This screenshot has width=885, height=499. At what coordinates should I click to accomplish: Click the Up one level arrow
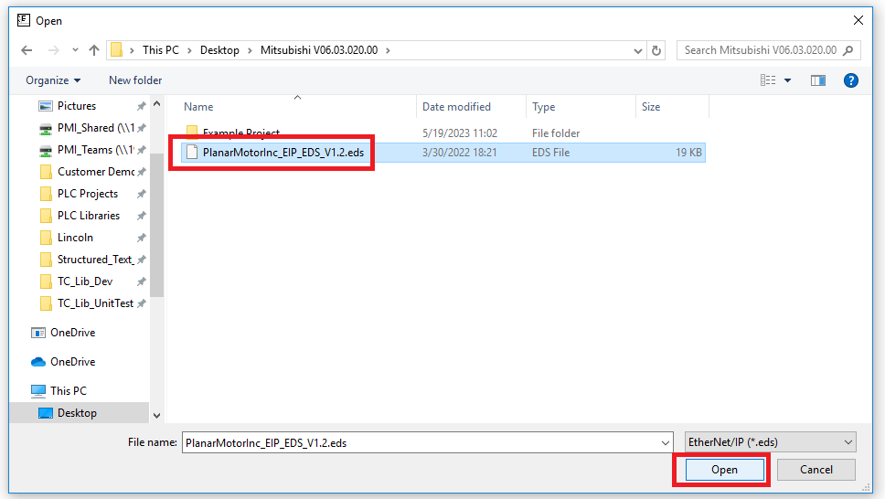[94, 50]
